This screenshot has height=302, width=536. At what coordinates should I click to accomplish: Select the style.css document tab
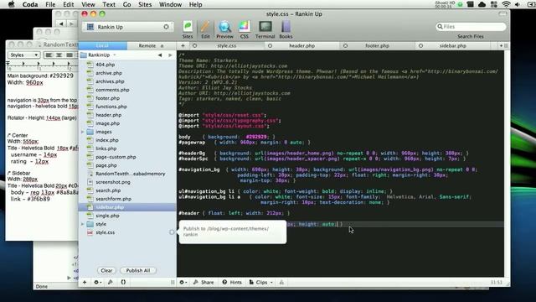pos(227,45)
